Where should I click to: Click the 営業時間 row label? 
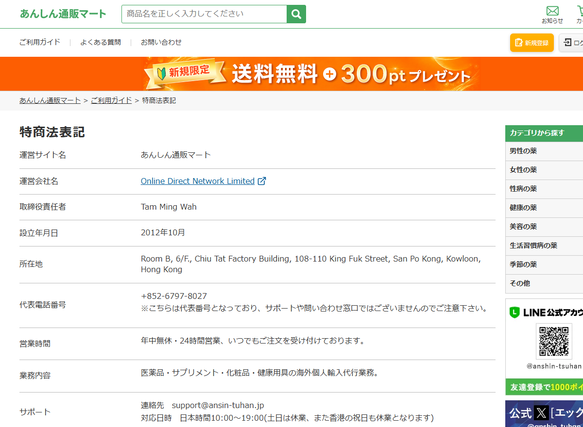(x=35, y=344)
